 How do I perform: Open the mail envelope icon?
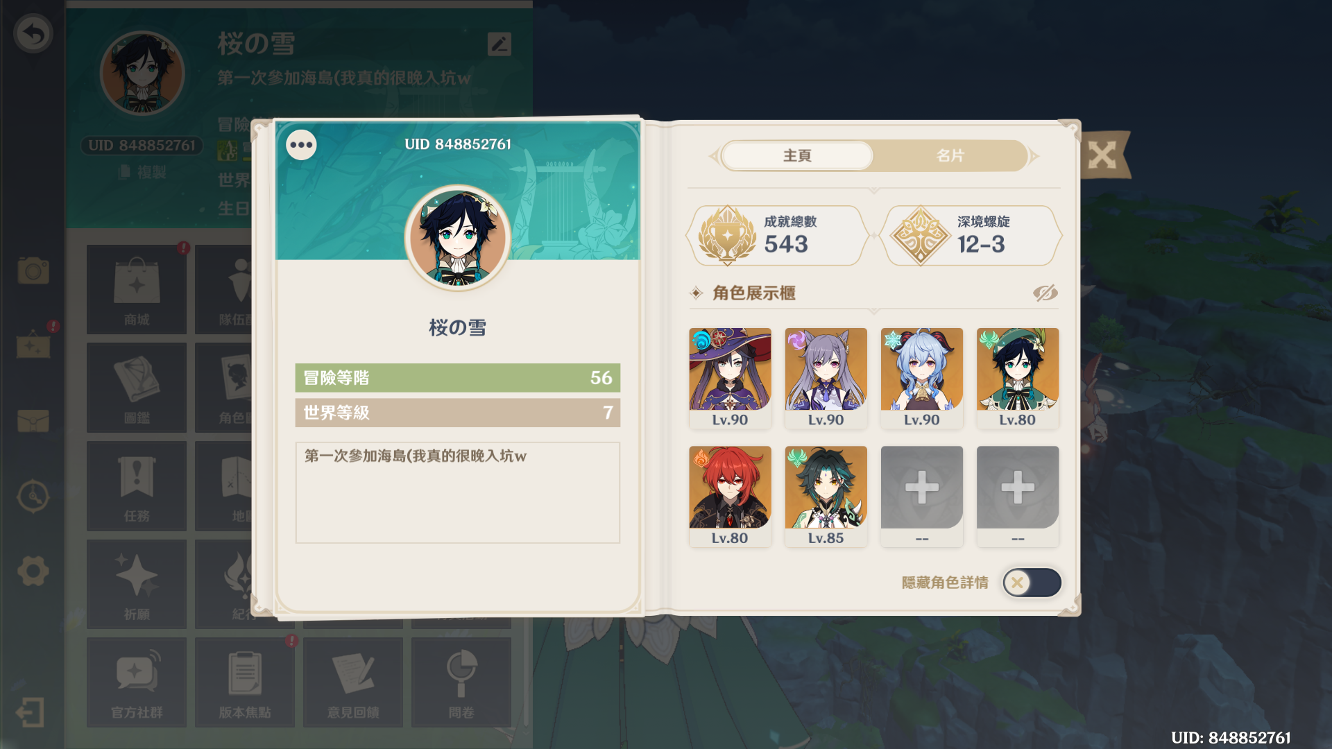(33, 420)
